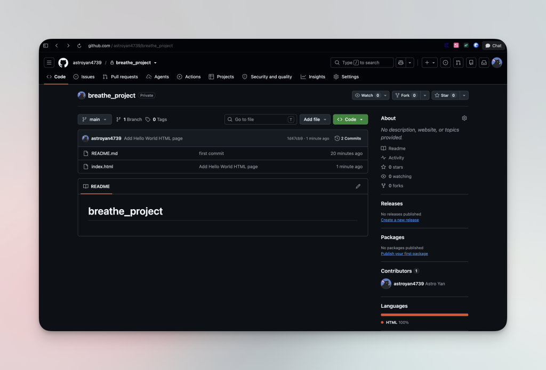Open 0 Tags link
Viewport: 546px width, 370px height.
pyautogui.click(x=156, y=119)
